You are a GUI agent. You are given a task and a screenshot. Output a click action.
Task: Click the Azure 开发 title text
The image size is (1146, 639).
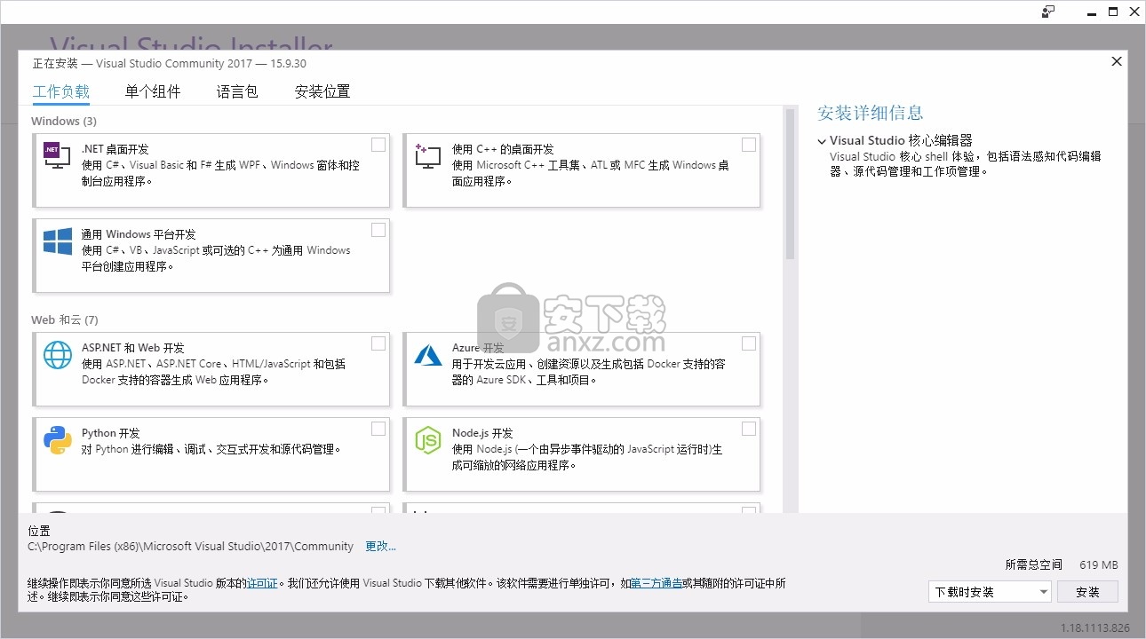click(x=478, y=348)
